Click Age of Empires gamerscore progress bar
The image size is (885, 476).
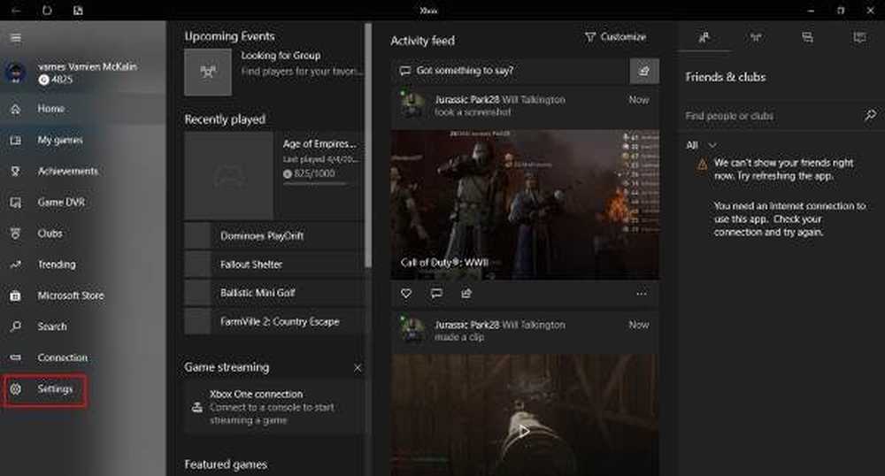[x=315, y=184]
